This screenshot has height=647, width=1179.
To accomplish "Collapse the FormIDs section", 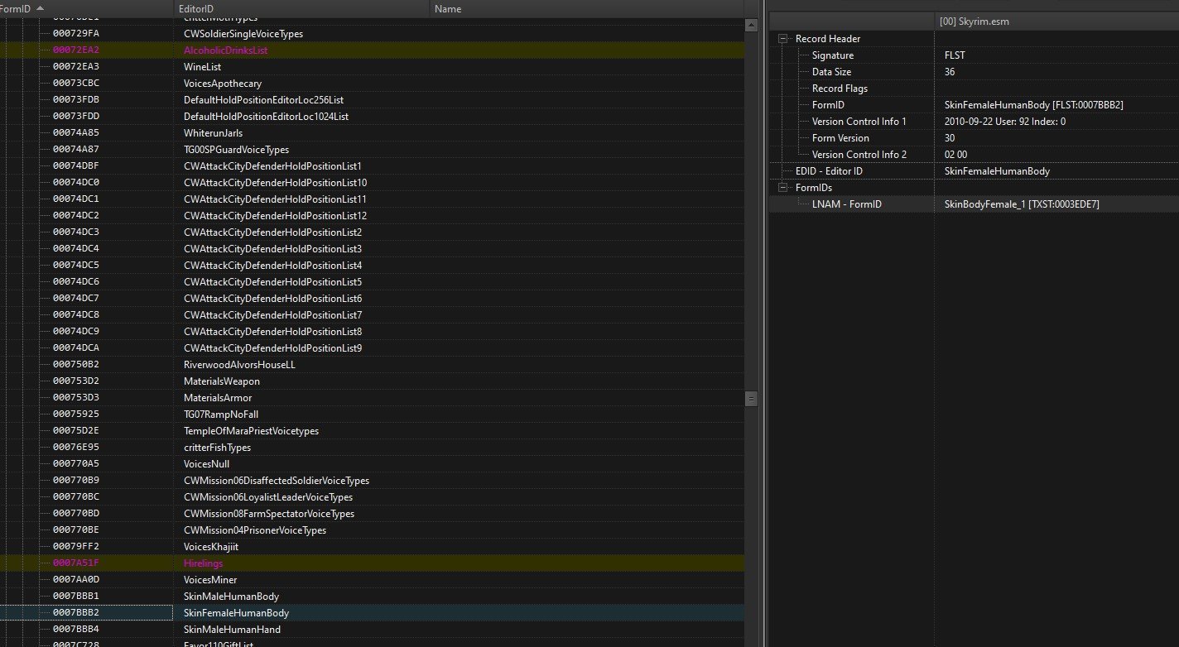I will 783,188.
